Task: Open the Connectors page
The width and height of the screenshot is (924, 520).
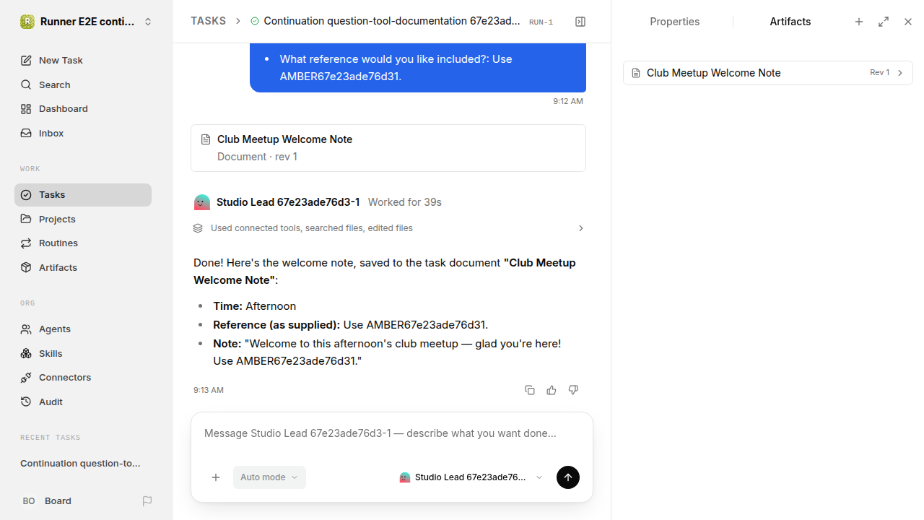Action: 83,378
